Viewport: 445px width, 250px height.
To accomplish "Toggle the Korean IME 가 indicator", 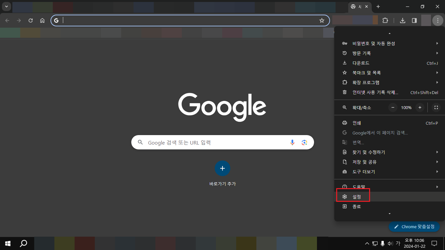I will tap(398, 243).
